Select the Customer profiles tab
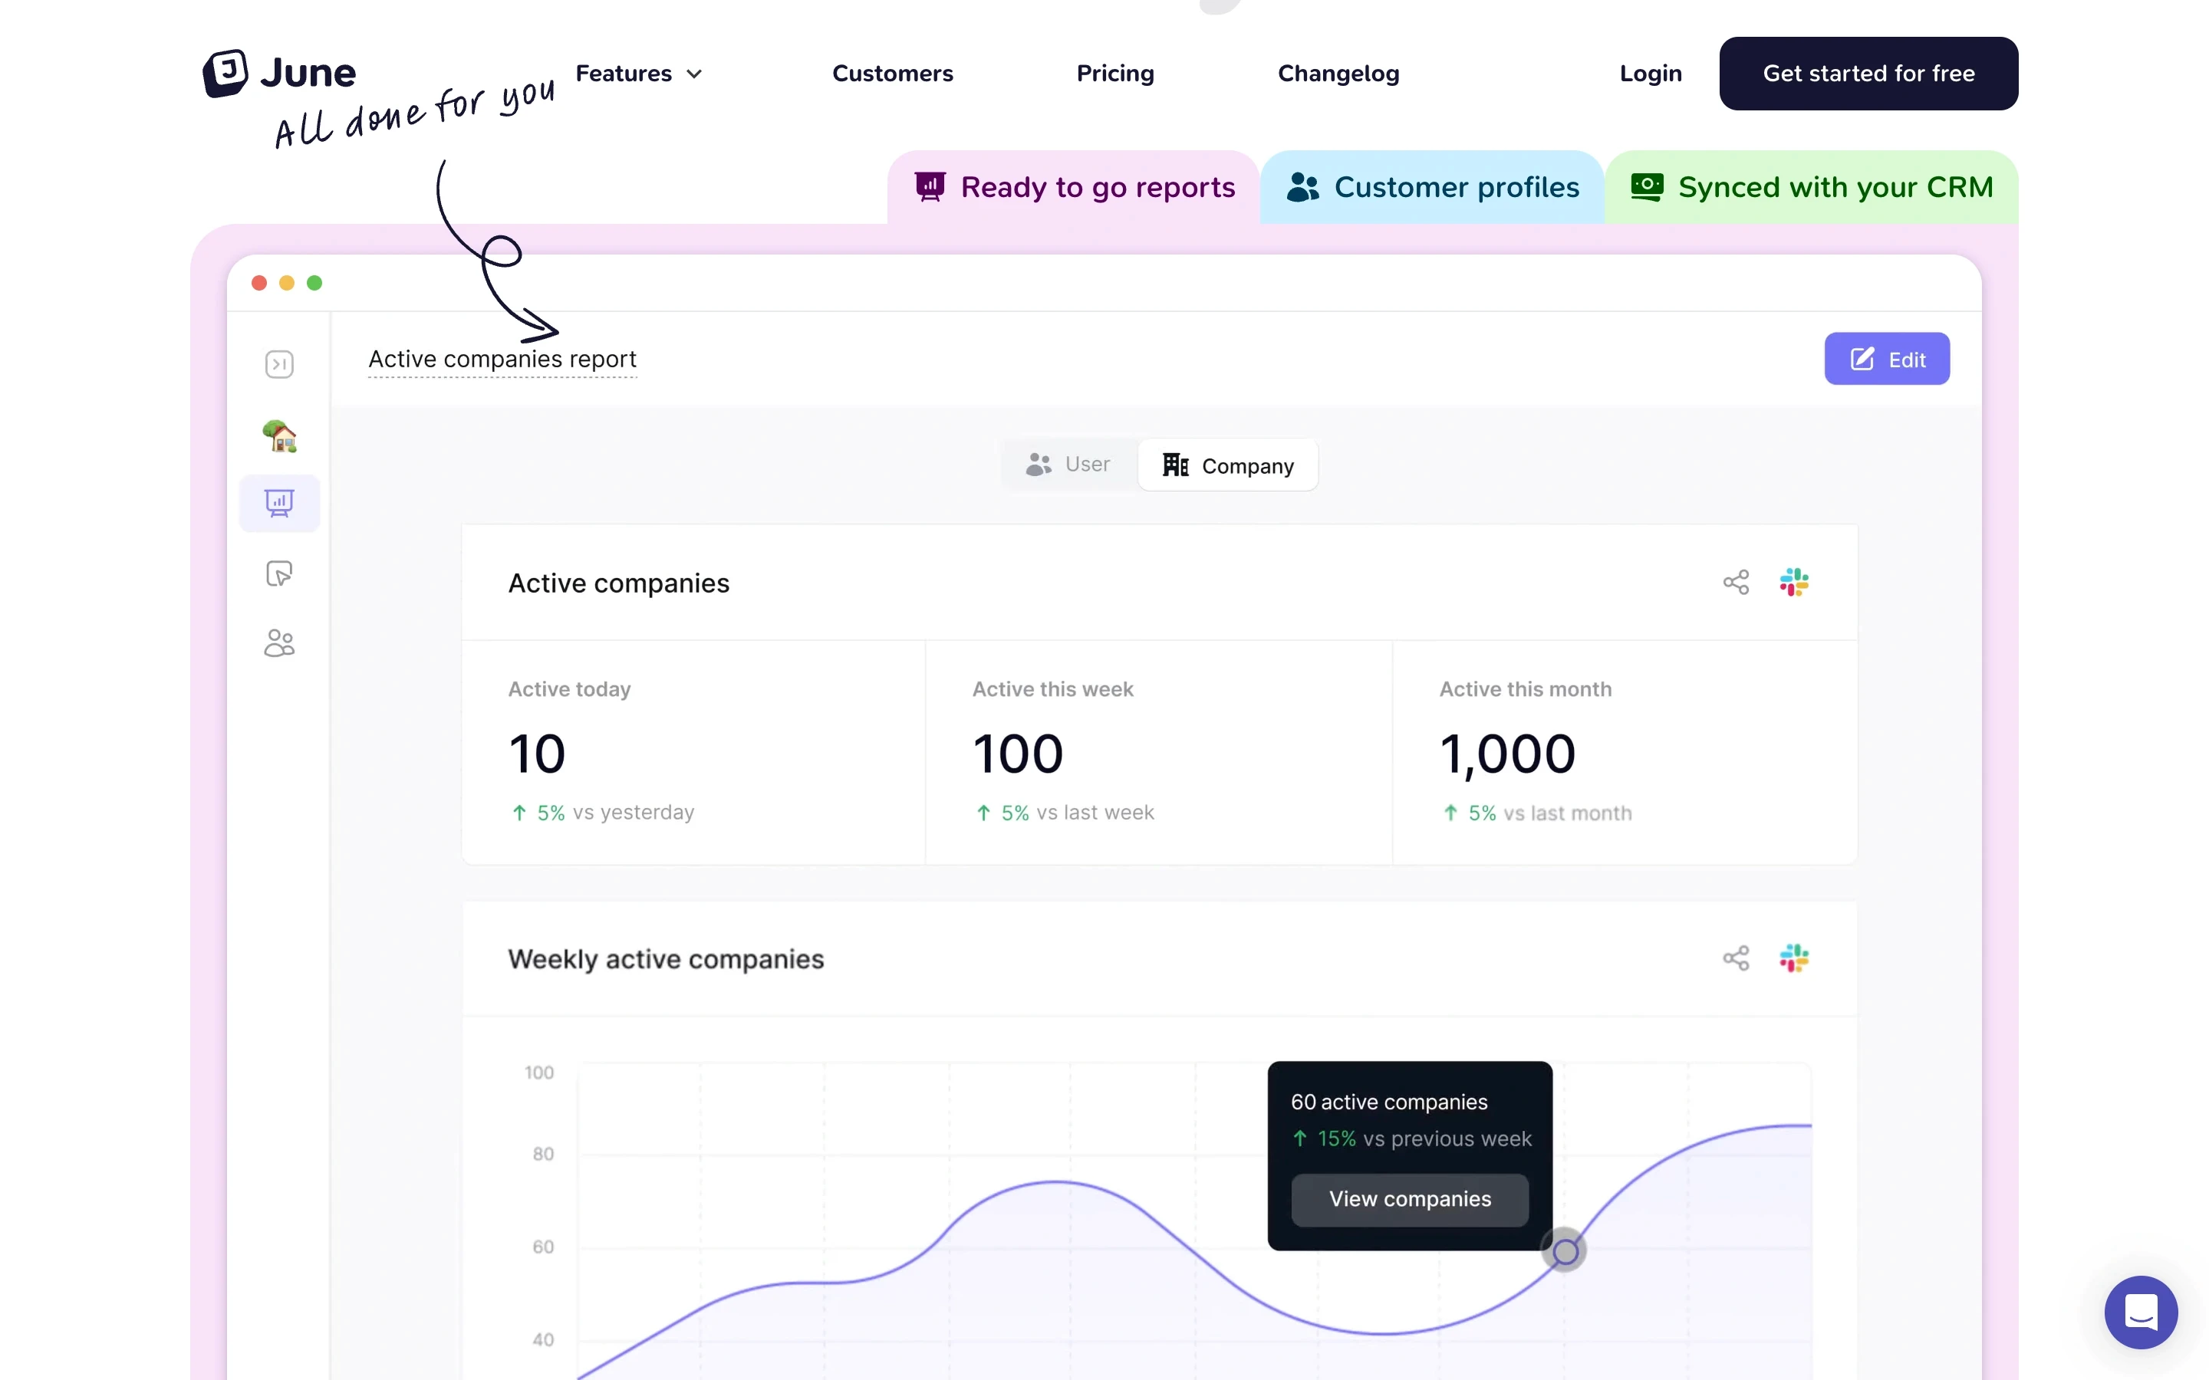2209x1380 pixels. (1433, 186)
